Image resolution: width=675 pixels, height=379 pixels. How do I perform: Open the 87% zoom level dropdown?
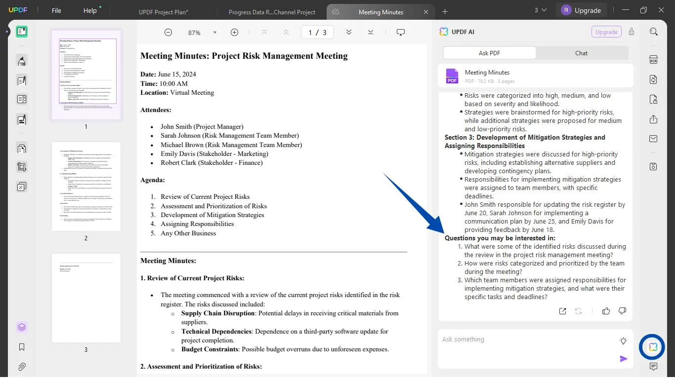[x=214, y=33]
